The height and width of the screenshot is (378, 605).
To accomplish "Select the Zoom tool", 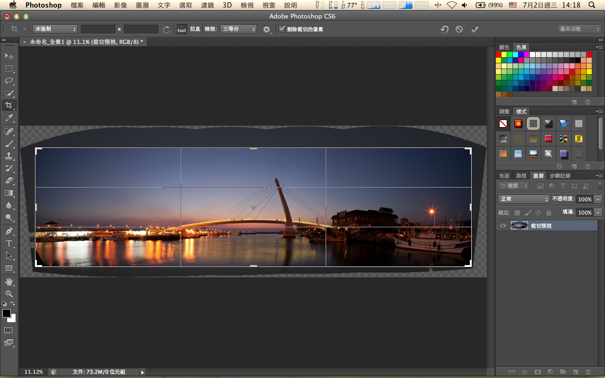I will coord(9,294).
